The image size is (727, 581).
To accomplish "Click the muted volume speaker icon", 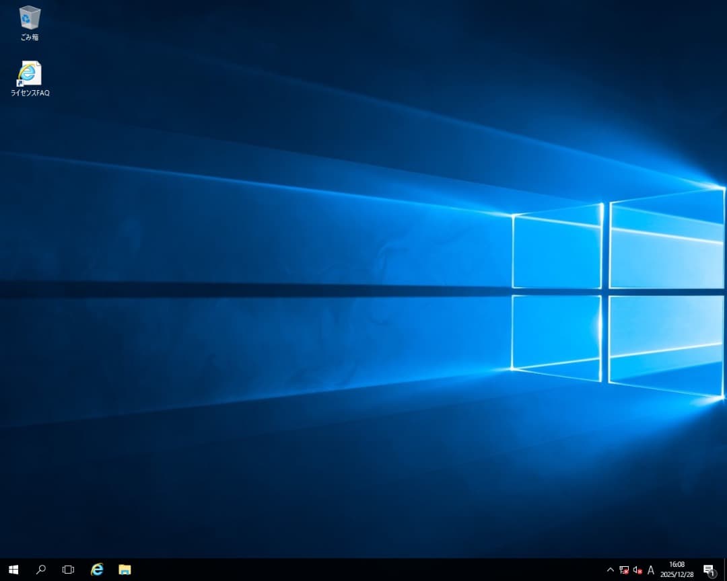I will (x=637, y=570).
